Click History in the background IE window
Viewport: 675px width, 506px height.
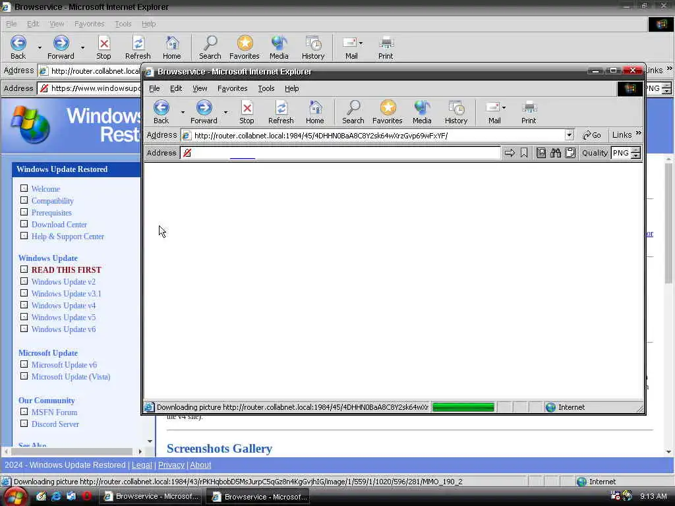[x=313, y=47]
